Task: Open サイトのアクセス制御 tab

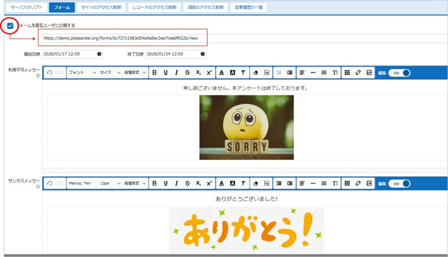Action: pyautogui.click(x=101, y=7)
